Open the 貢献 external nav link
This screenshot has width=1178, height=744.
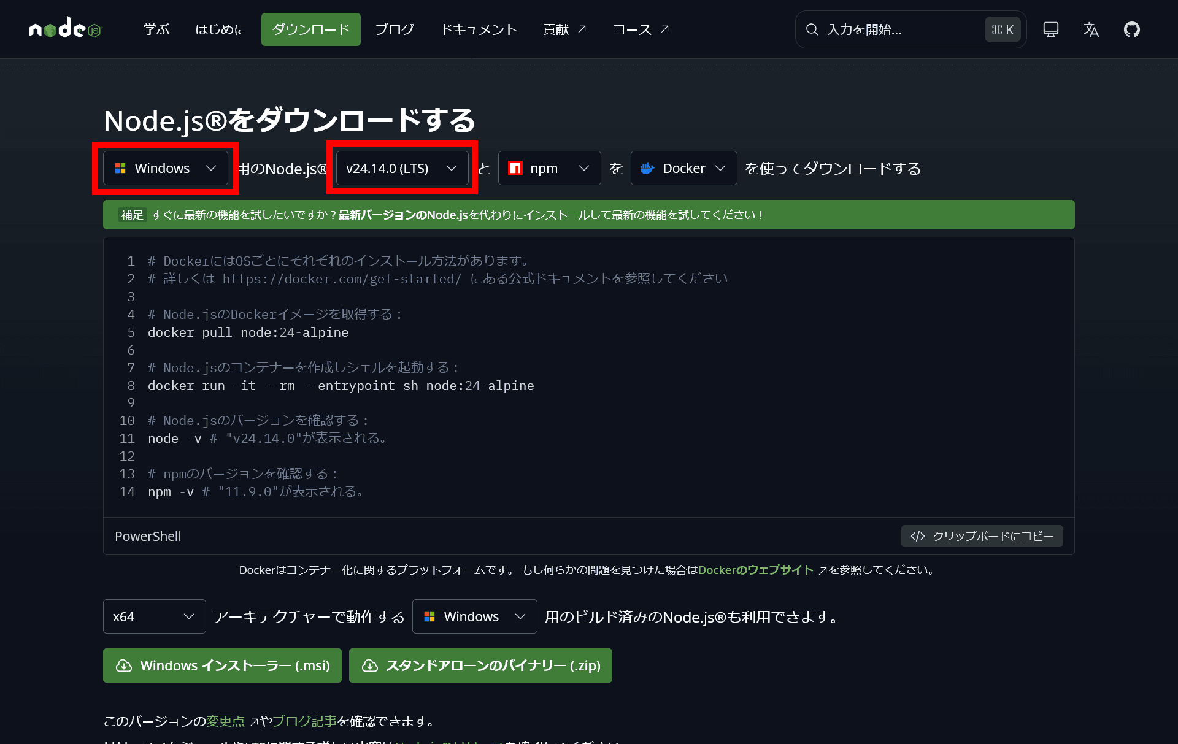coord(564,29)
